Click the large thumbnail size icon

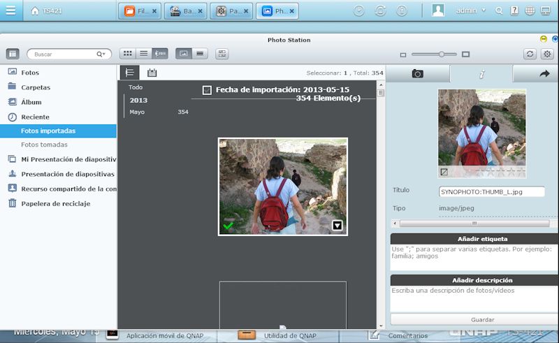pyautogui.click(x=465, y=54)
